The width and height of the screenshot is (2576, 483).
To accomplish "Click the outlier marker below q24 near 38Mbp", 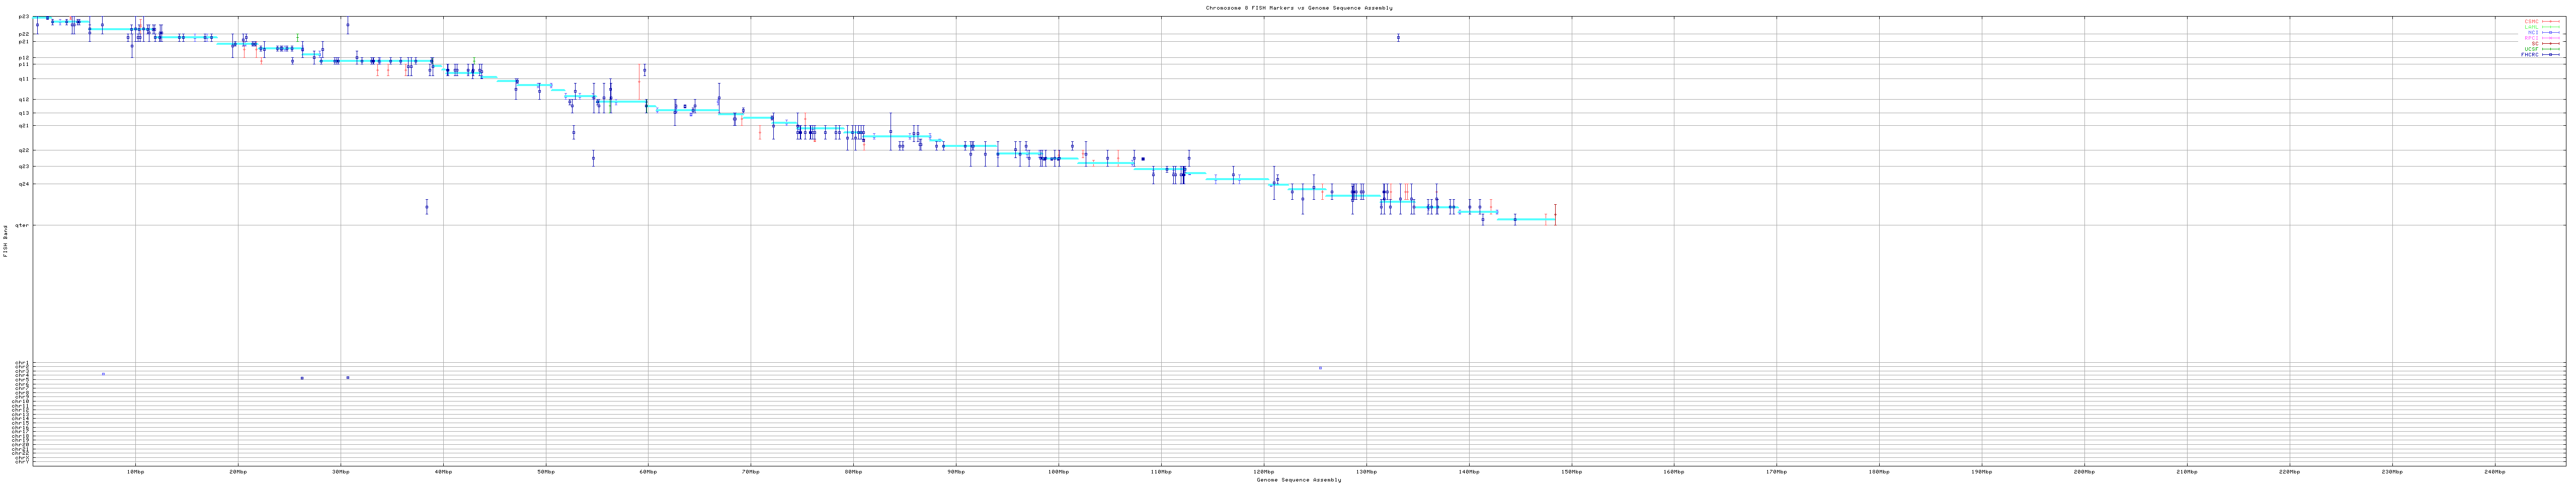I will pyautogui.click(x=427, y=208).
